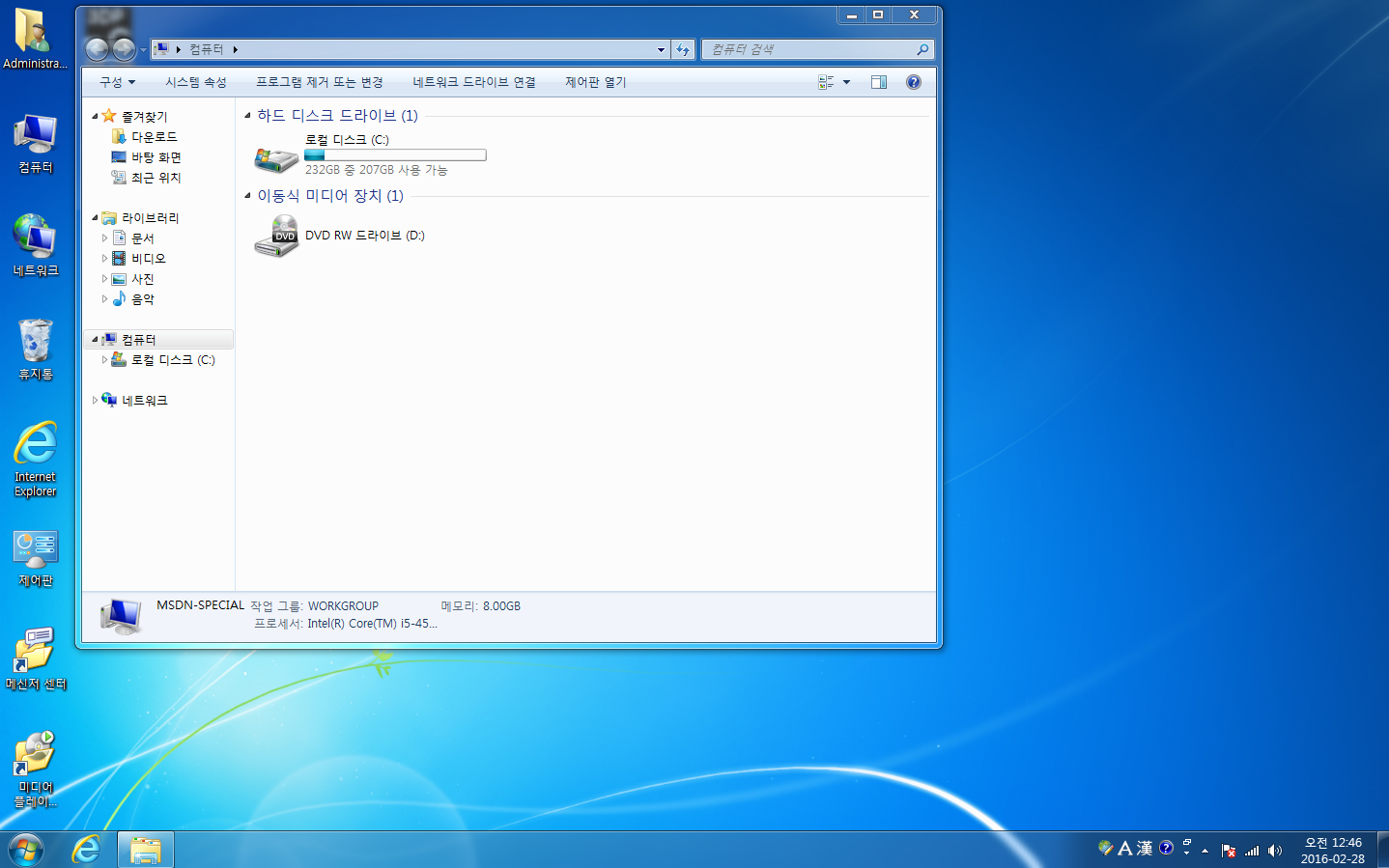The height and width of the screenshot is (868, 1389).
Task: Change view with the view icon button
Action: [826, 82]
